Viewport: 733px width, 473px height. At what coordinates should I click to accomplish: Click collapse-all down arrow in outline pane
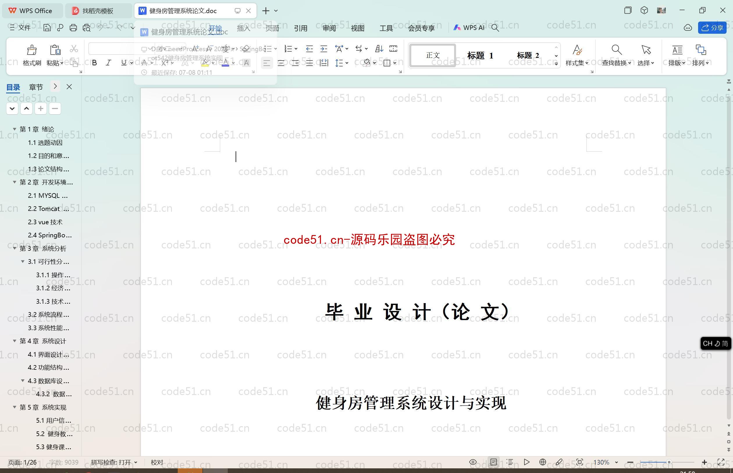click(12, 109)
